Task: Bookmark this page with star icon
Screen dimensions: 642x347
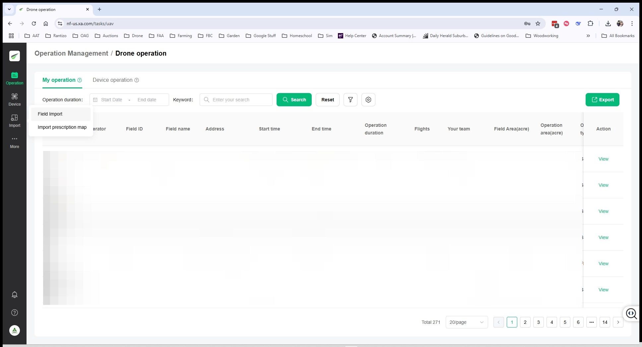Action: [538, 24]
